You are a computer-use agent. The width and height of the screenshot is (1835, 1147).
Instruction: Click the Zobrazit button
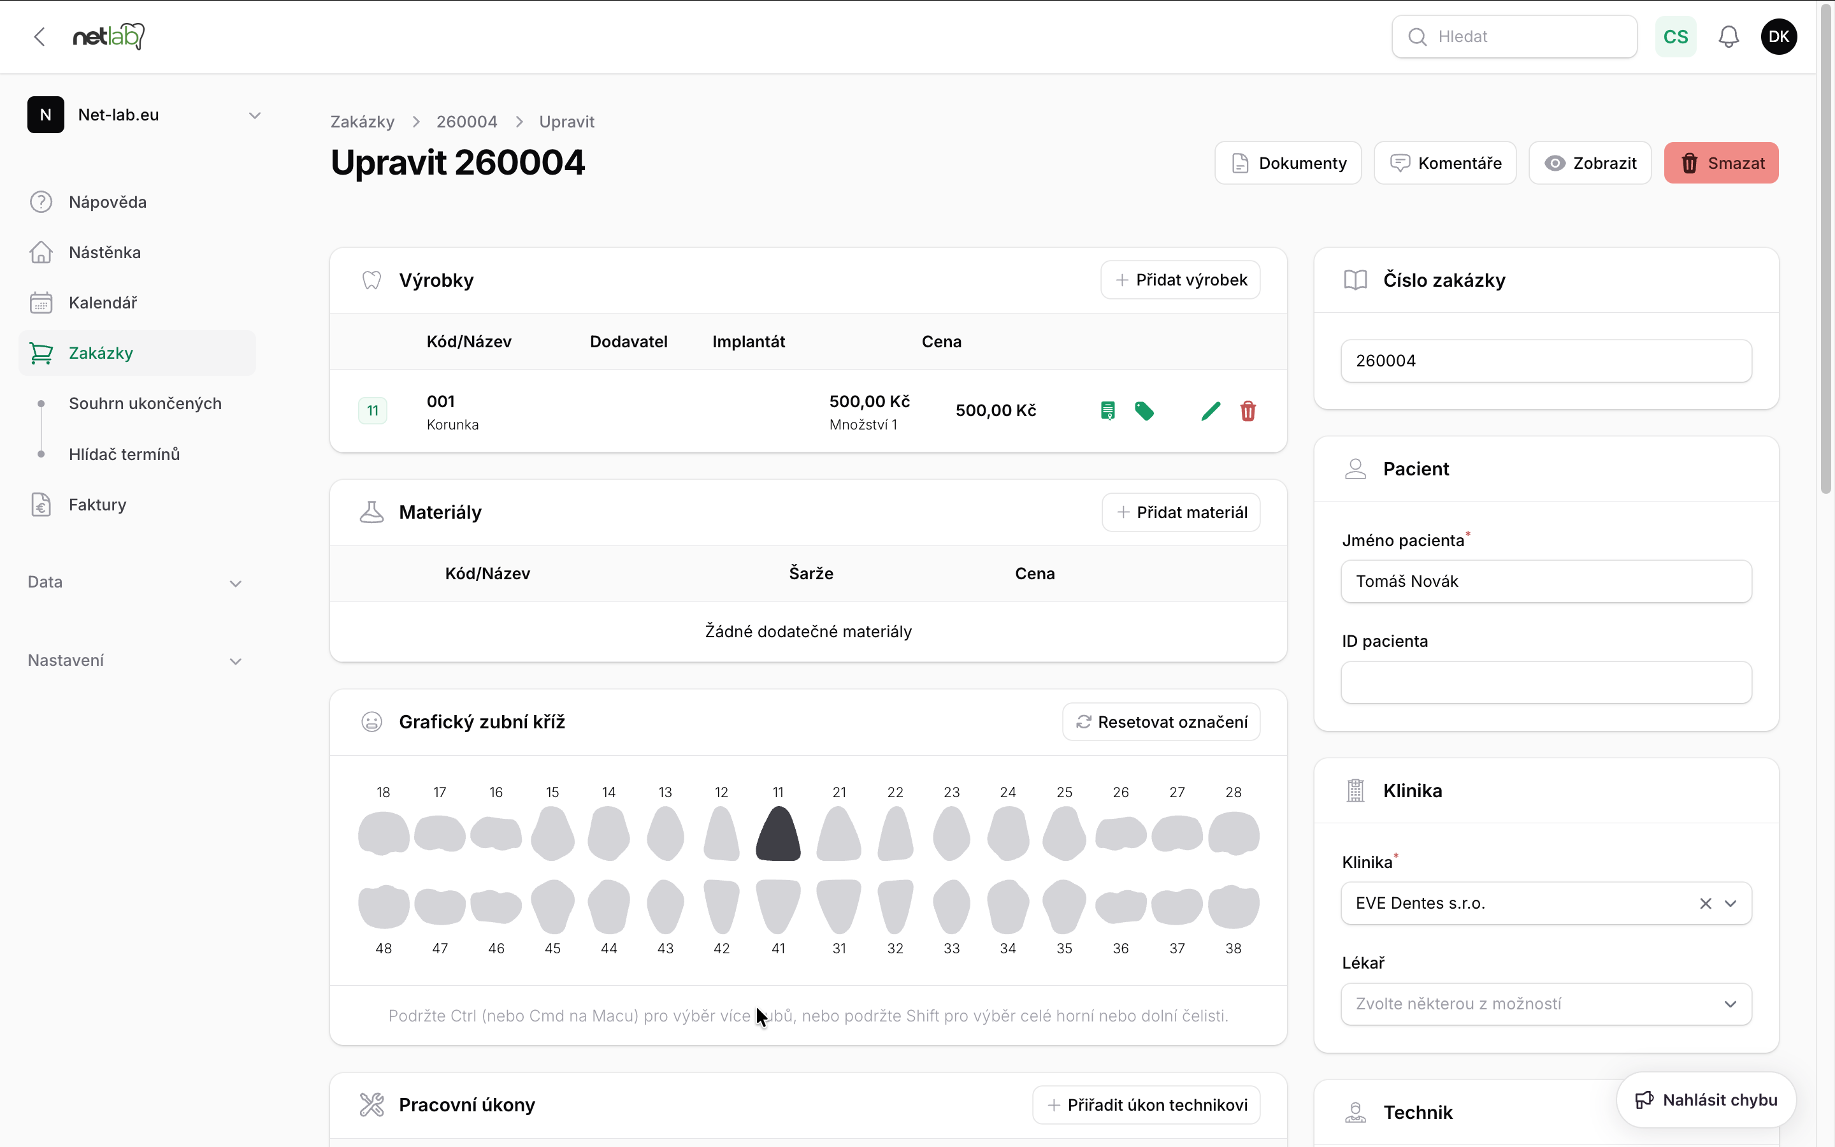[1589, 163]
